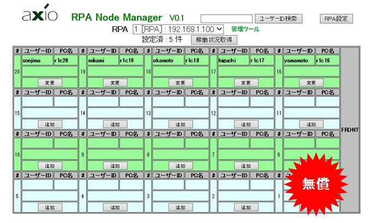Open the RPA設定 settings button

pos(336,19)
